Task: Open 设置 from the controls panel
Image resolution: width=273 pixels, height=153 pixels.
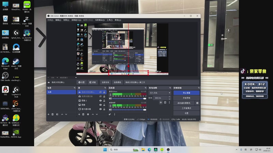Action: tap(186, 113)
